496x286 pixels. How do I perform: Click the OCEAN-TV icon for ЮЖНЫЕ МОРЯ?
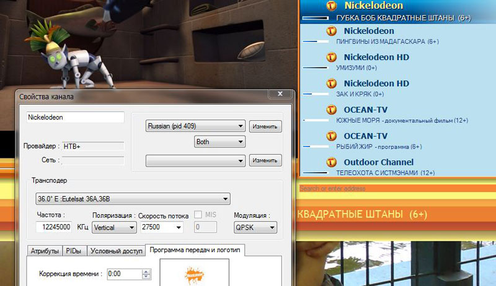332,110
